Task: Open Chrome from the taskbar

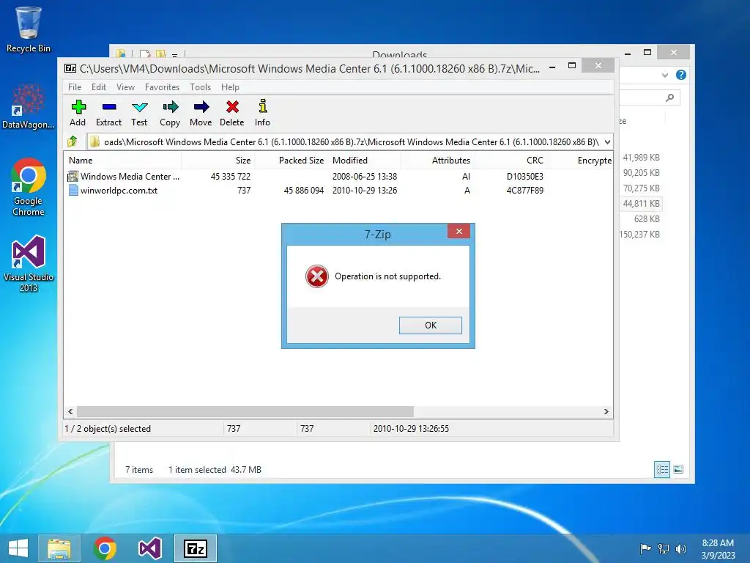Action: tap(105, 548)
